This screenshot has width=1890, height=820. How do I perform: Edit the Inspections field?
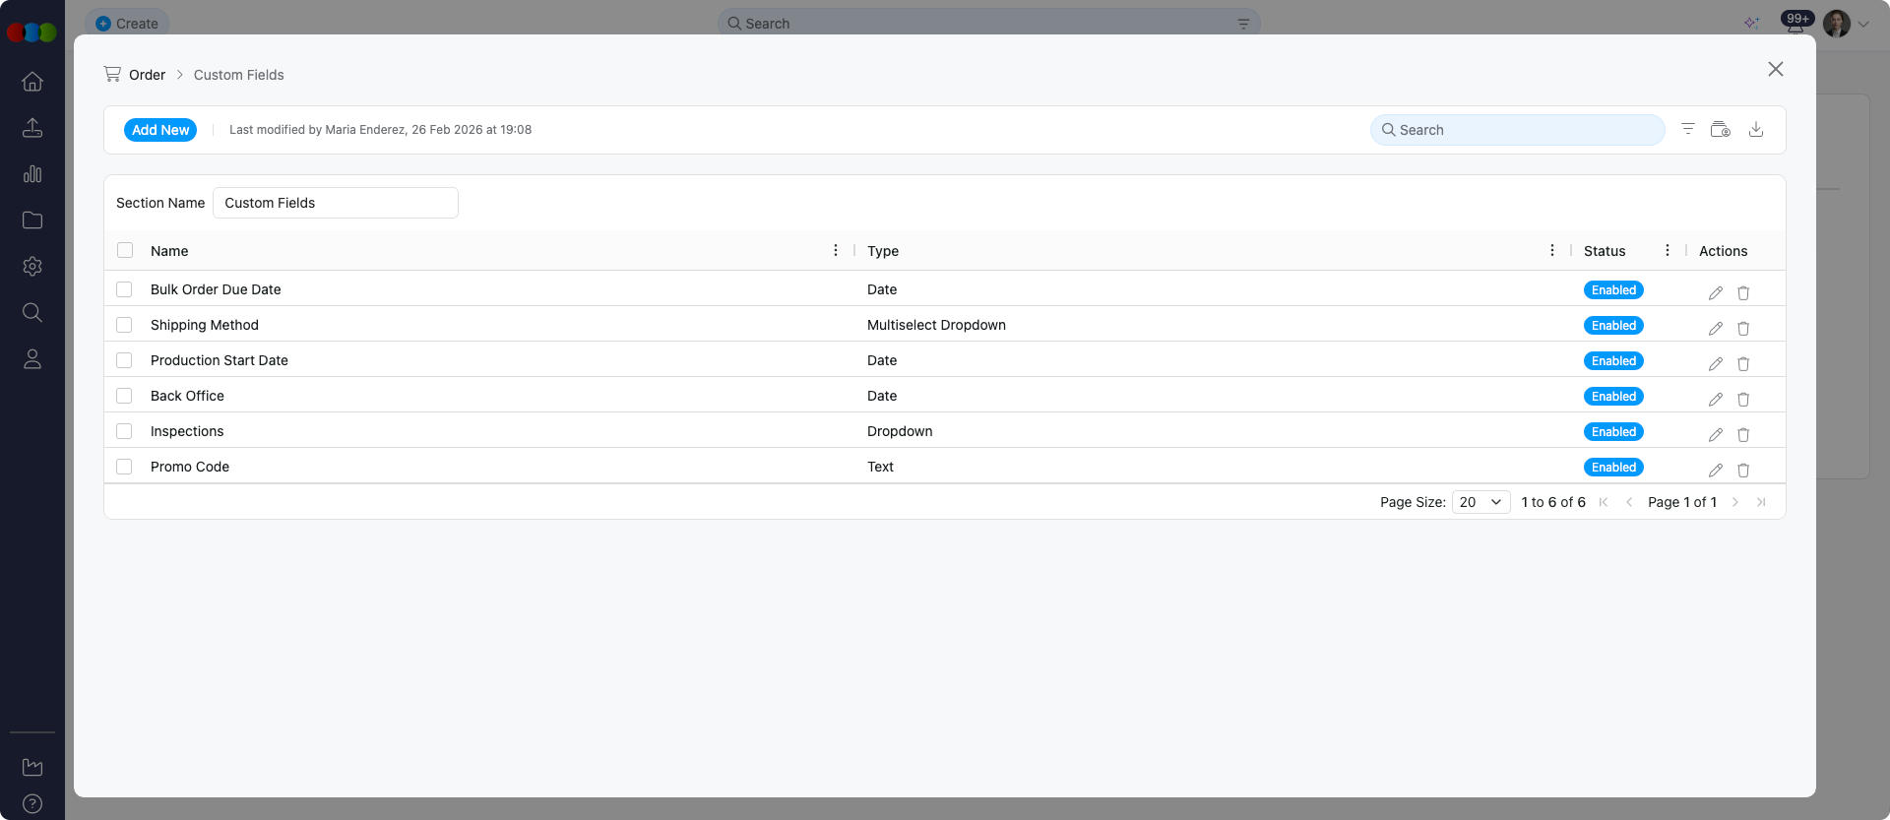(x=1716, y=435)
